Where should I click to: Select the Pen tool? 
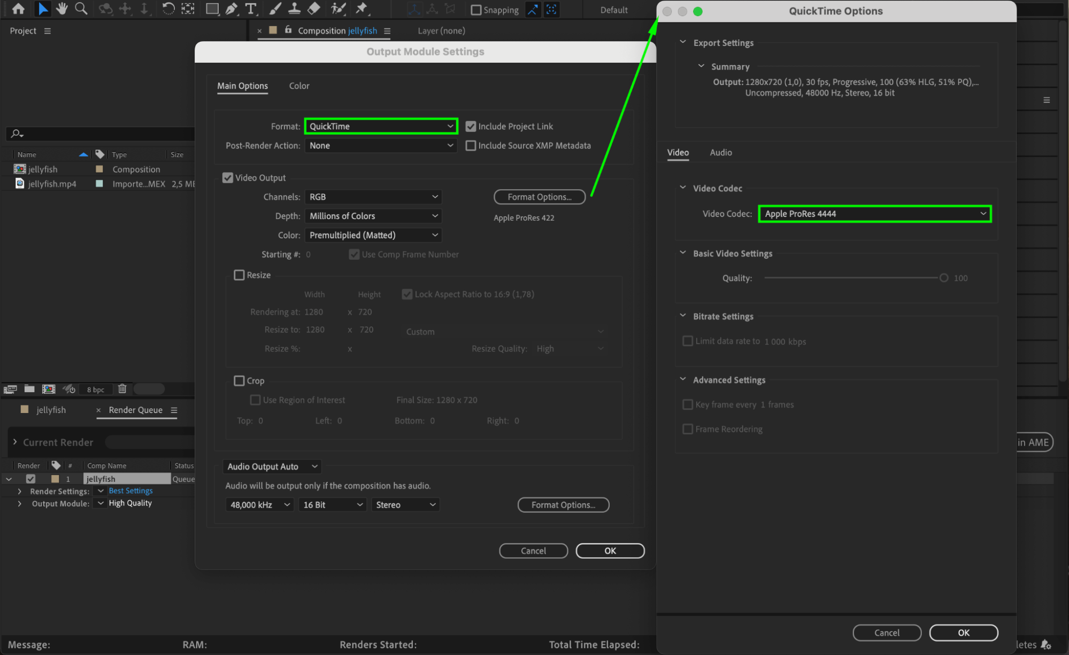coord(231,9)
